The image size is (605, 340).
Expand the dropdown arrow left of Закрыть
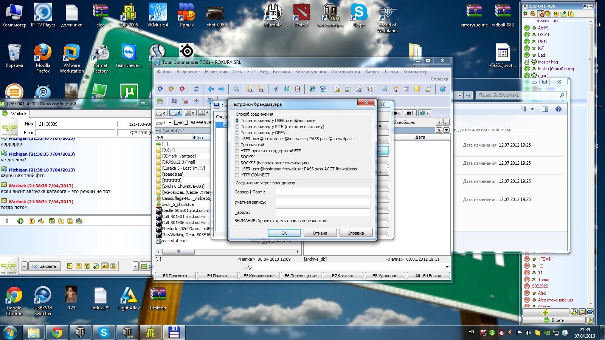coord(24,266)
